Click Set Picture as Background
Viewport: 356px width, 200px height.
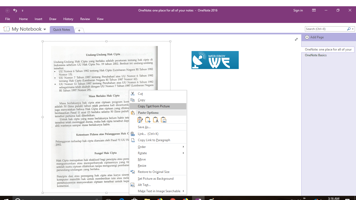(156, 178)
